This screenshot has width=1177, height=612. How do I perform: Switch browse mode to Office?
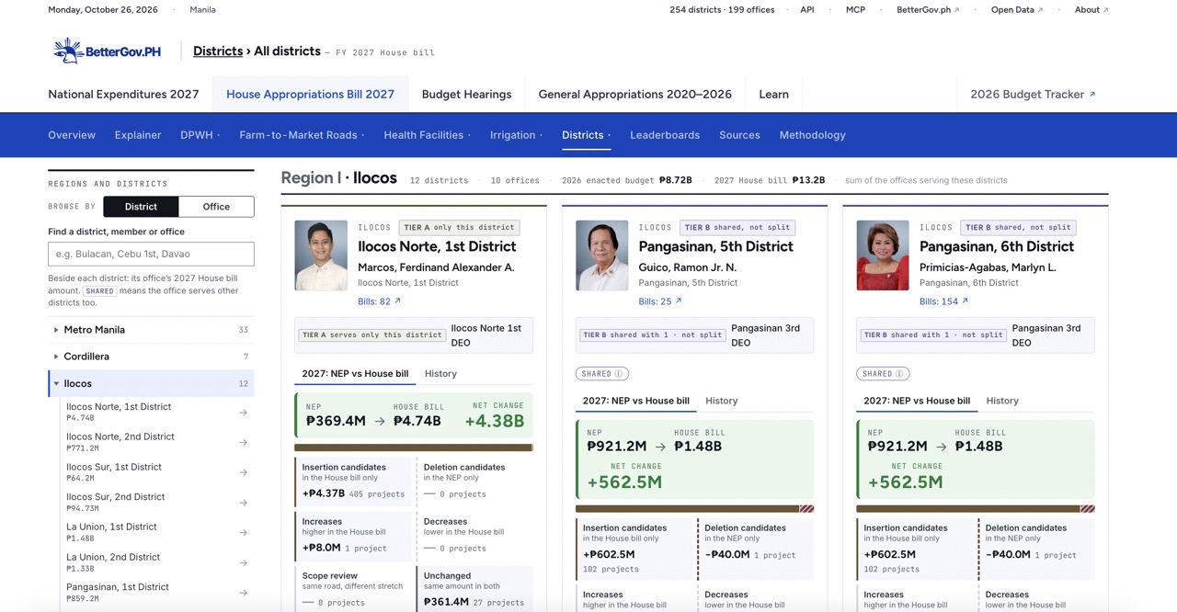216,207
